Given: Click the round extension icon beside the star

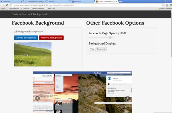Looking at the screenshot, I should (167, 5).
